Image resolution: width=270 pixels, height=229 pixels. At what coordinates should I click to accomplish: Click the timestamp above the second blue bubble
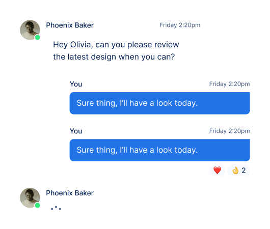pos(229,131)
